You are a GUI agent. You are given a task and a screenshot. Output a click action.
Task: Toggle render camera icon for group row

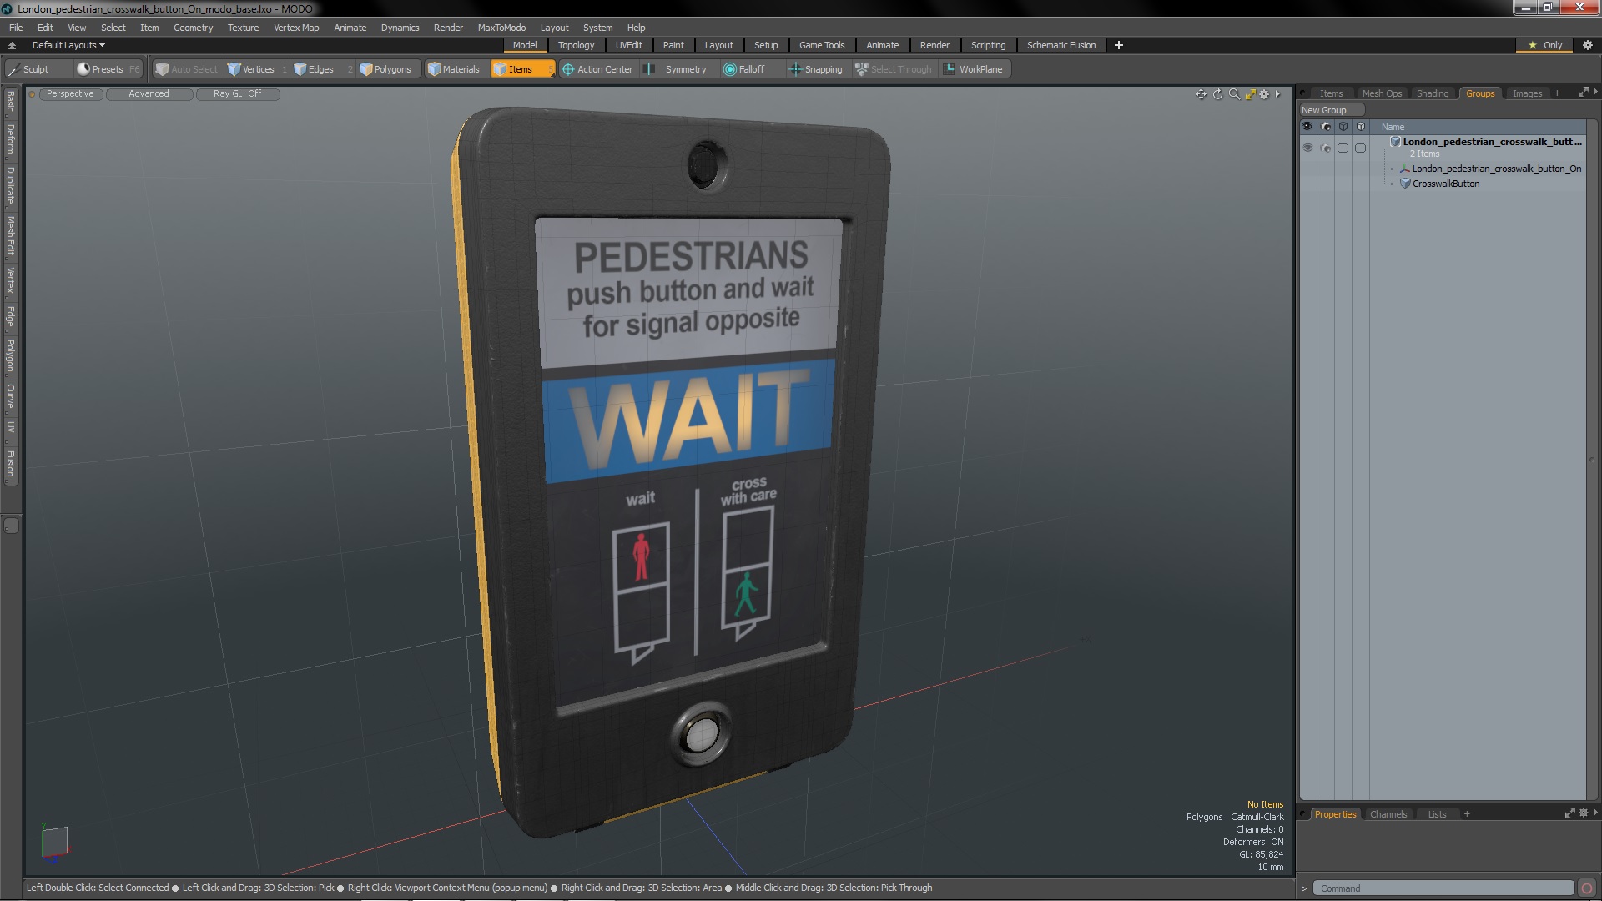[1326, 148]
